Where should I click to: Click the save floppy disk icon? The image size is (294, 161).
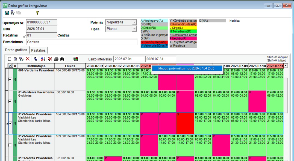(x=7, y=13)
